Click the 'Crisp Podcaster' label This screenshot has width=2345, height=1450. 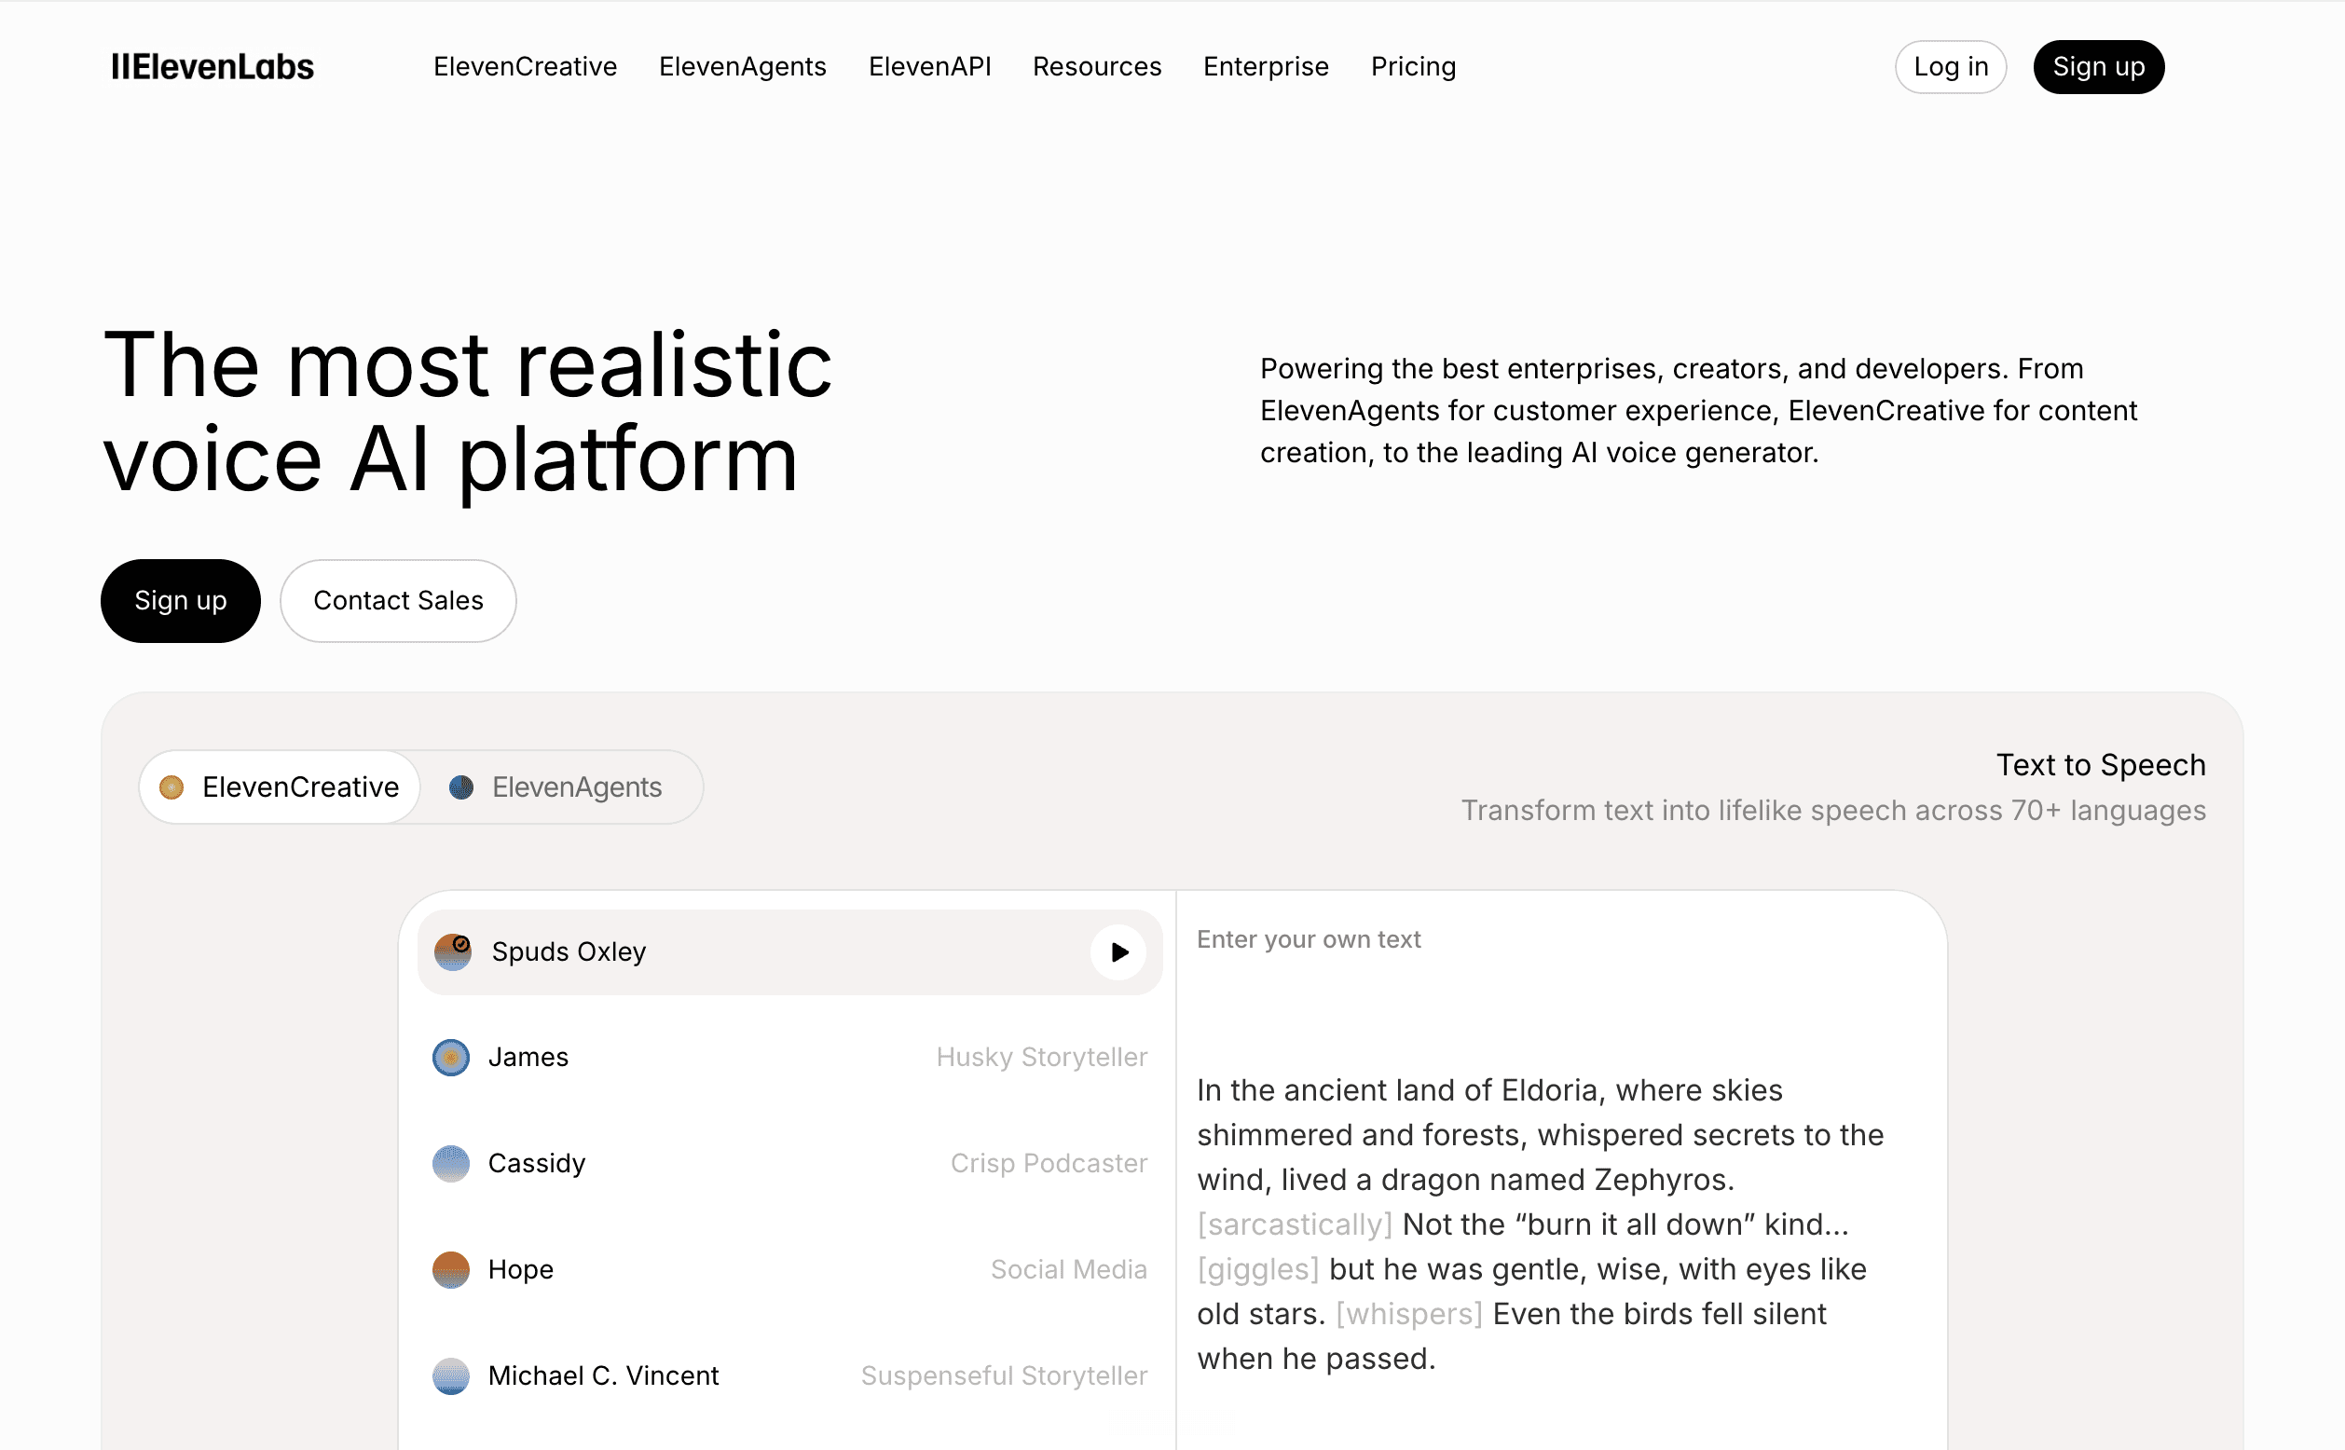(x=1049, y=1163)
